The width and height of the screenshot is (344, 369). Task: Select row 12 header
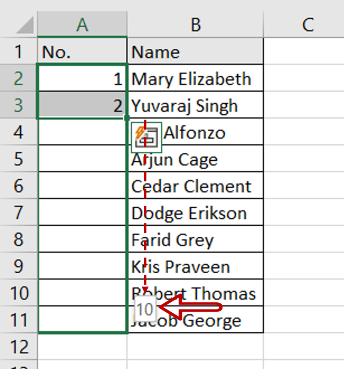(x=19, y=347)
